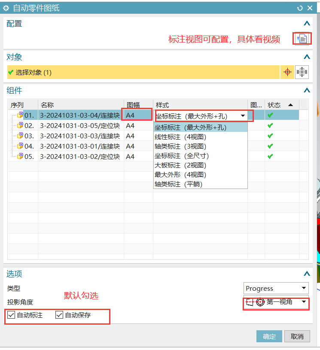Image resolution: width=320 pixels, height=350 pixels.
Task: Open the 投影角度 第一视角 dropdown
Action: [276, 302]
